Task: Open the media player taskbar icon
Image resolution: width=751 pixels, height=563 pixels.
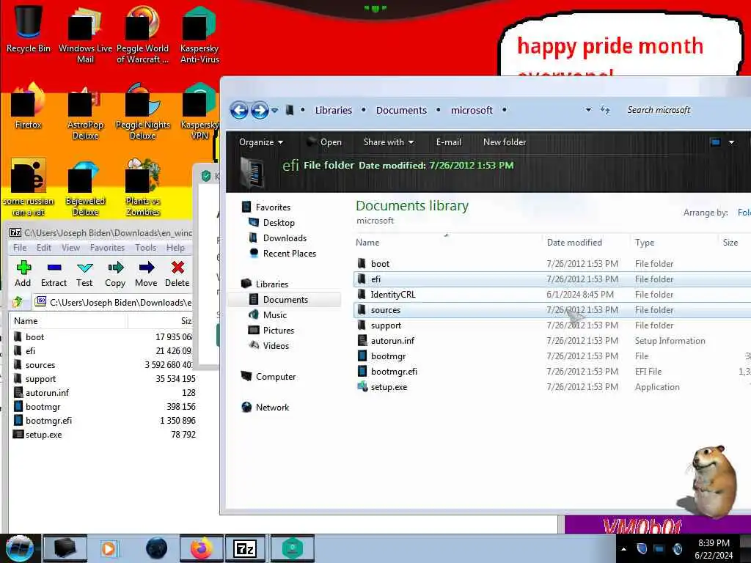Action: tap(109, 548)
